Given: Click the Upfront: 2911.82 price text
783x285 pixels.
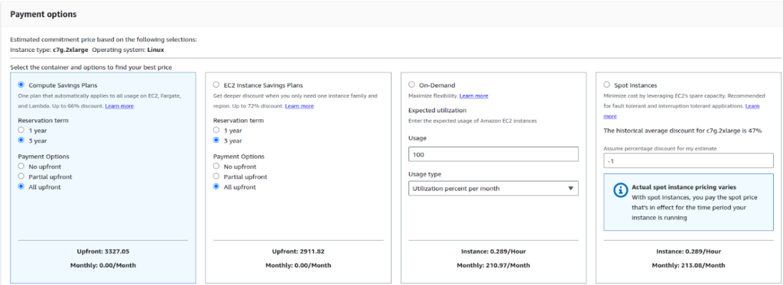Looking at the screenshot, I should coord(297,251).
